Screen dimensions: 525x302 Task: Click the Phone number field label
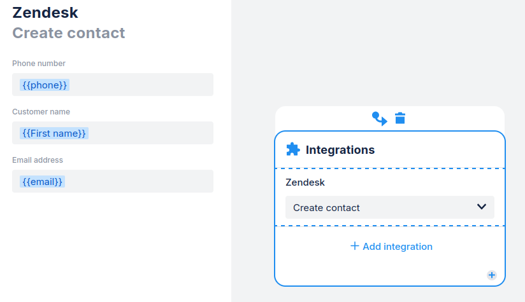click(39, 64)
